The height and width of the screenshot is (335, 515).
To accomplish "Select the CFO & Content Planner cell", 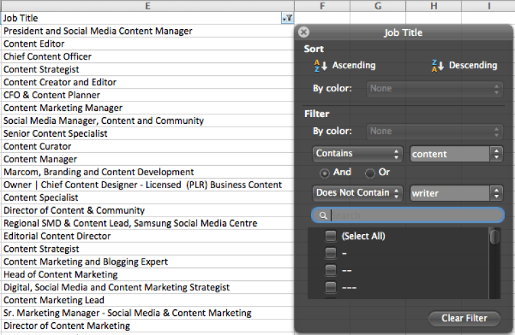I will (x=148, y=95).
